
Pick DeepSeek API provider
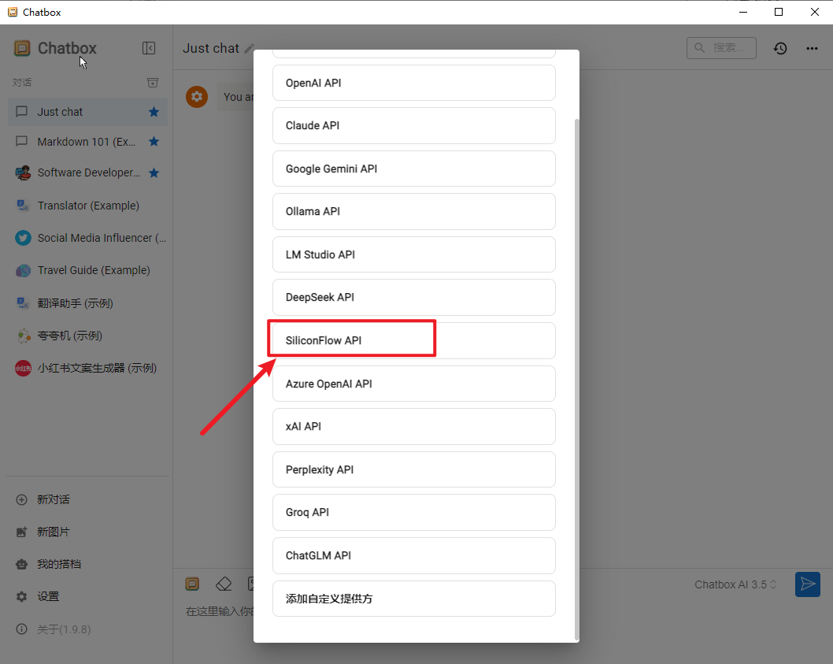[414, 297]
